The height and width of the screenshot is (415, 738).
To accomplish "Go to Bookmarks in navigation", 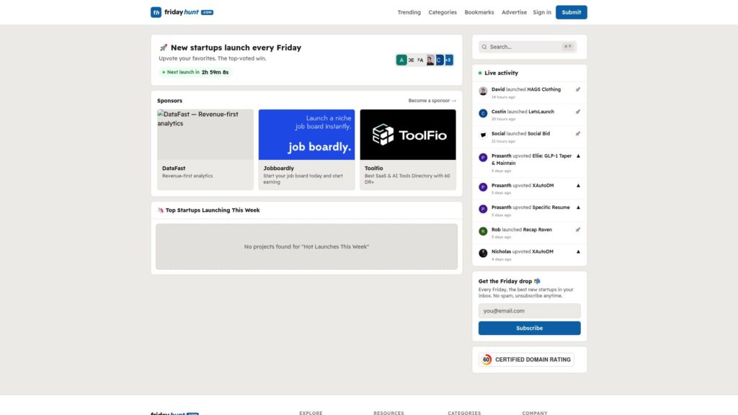I will pyautogui.click(x=479, y=12).
